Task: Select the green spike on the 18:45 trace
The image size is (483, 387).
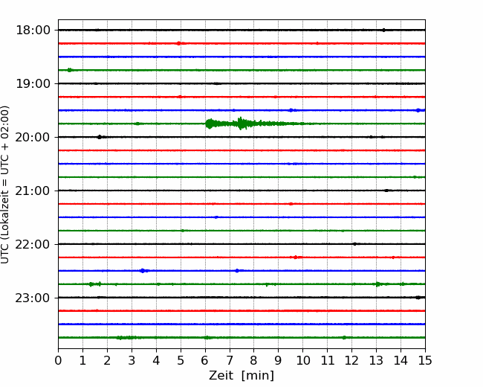Action: [70, 70]
